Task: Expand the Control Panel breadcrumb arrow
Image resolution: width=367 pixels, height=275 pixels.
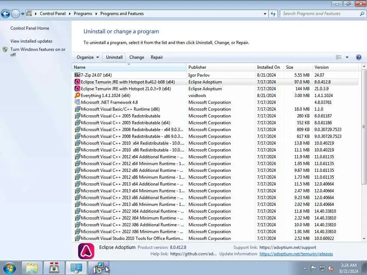Action: point(70,14)
